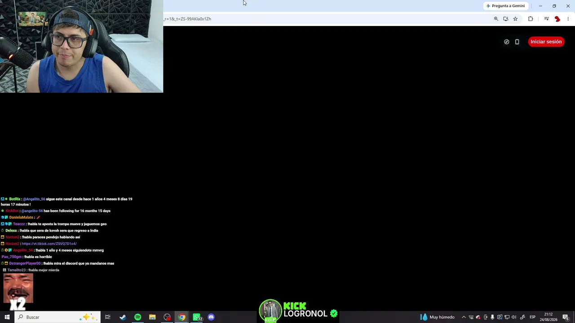The height and width of the screenshot is (323, 575).
Task: Click the chat username "DstrangerPlayer00"
Action: (25, 263)
